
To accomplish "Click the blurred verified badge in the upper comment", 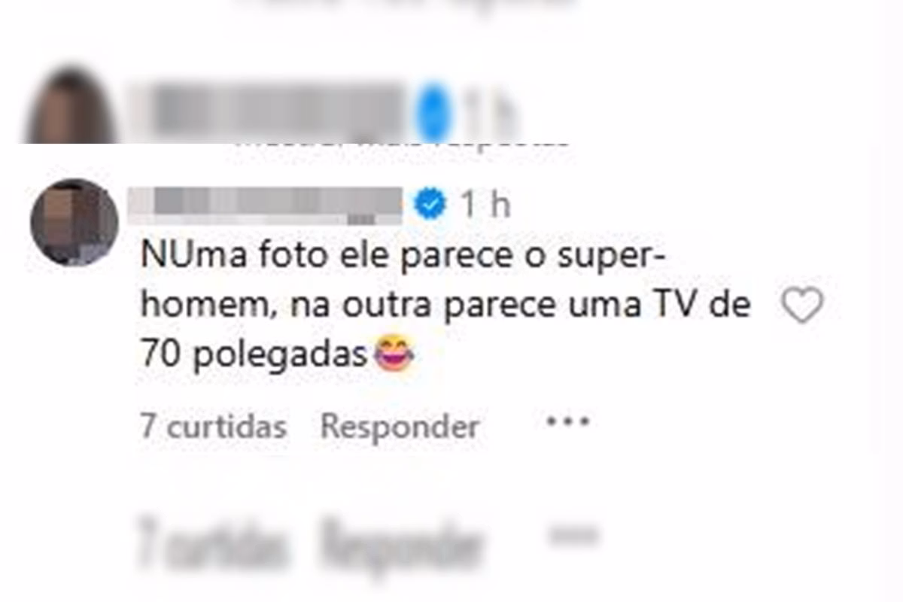I will [x=435, y=114].
